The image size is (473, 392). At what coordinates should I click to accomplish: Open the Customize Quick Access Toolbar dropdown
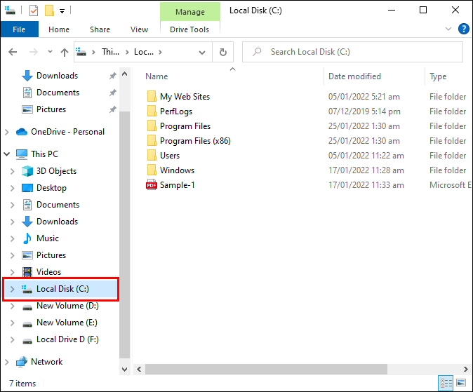tap(62, 11)
